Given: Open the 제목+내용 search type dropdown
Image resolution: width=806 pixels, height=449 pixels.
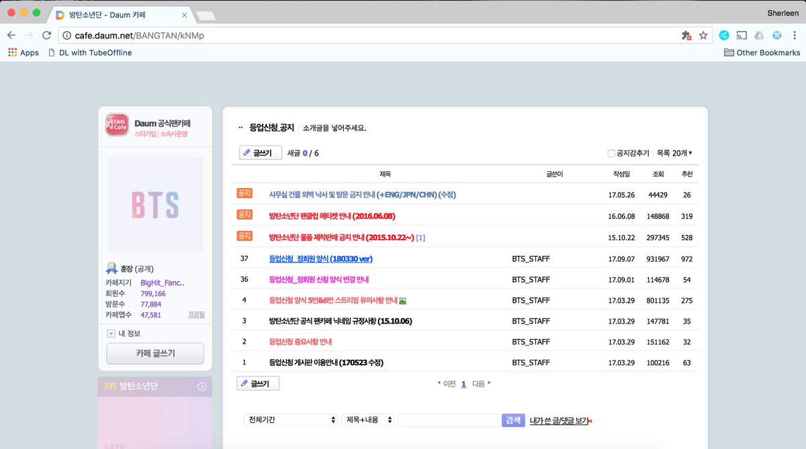Looking at the screenshot, I should coord(368,419).
